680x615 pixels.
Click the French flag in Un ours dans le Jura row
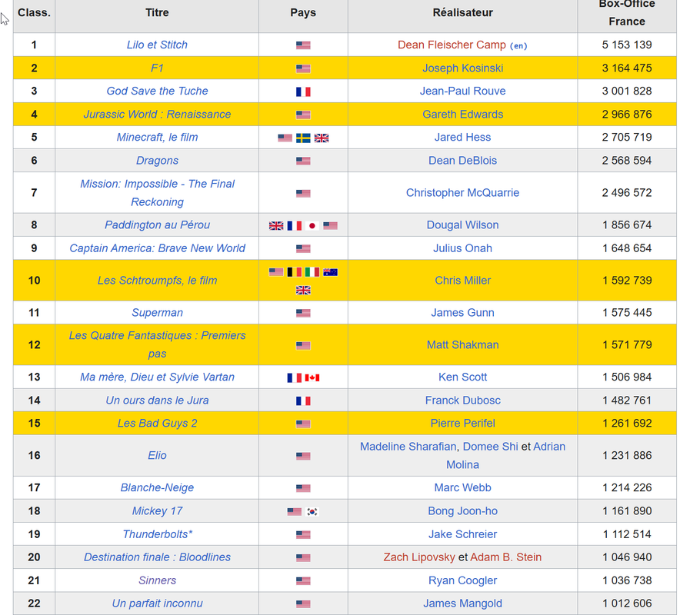coord(303,401)
